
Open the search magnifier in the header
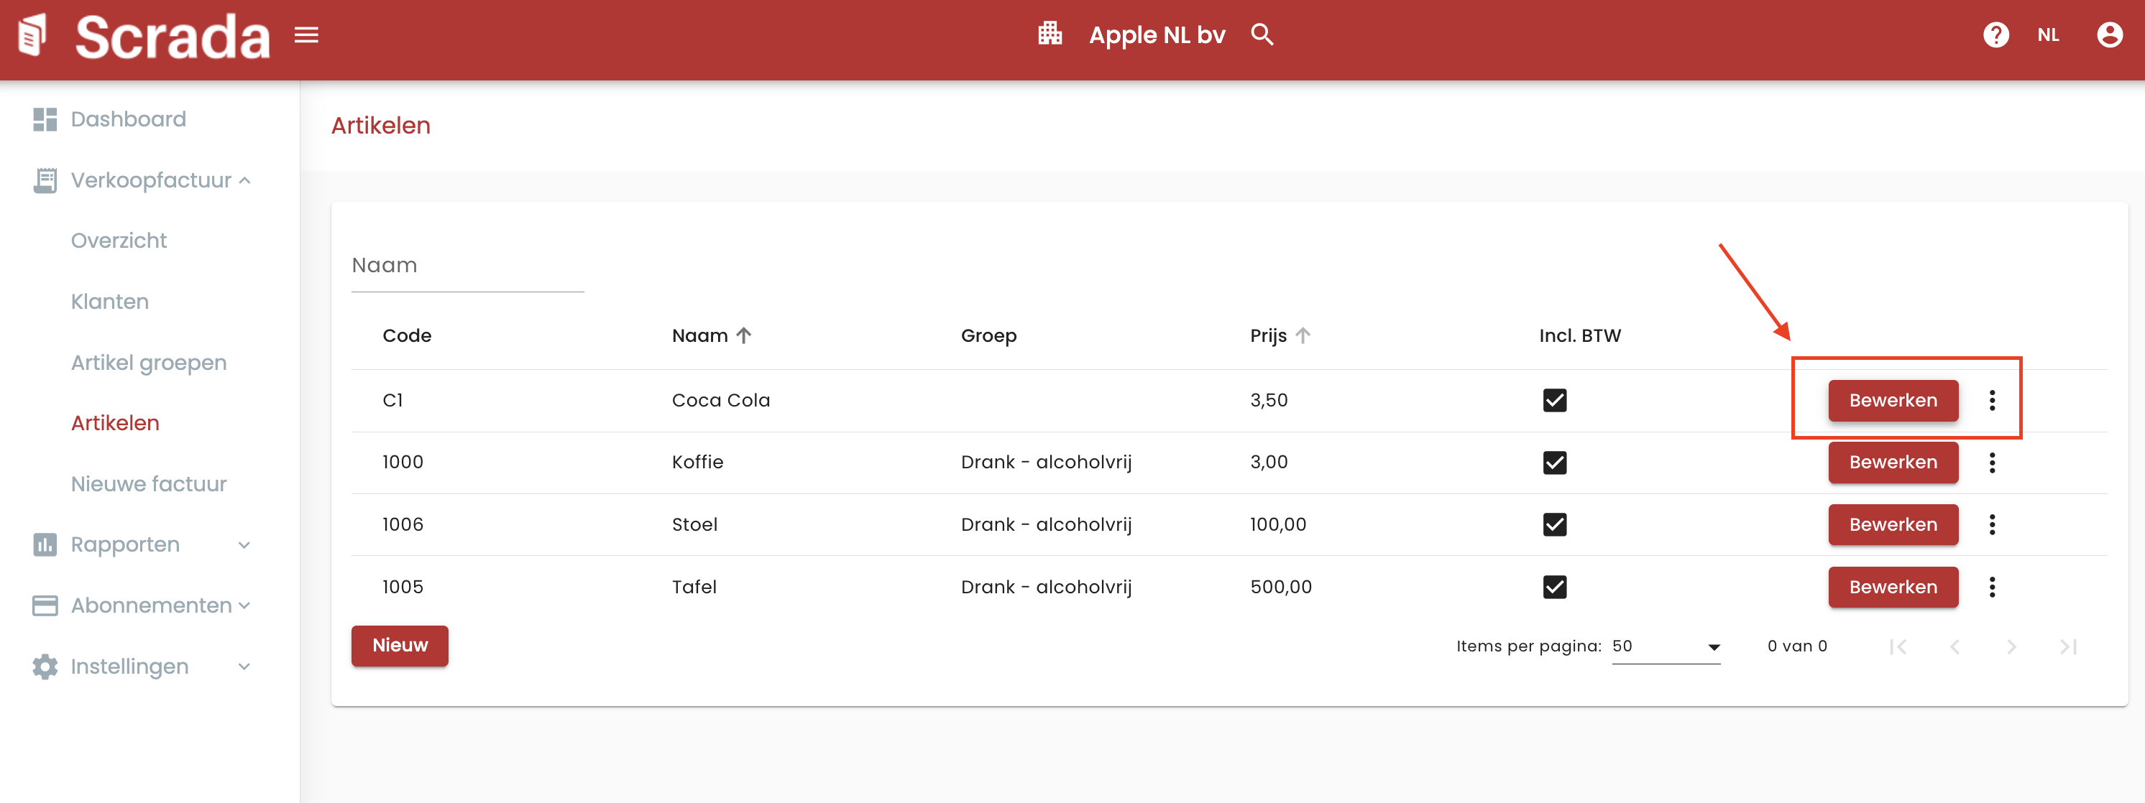click(x=1262, y=35)
